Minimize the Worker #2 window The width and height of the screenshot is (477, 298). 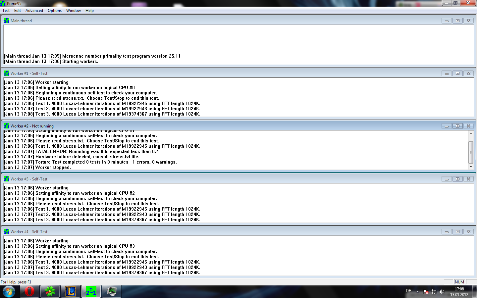[x=447, y=126]
